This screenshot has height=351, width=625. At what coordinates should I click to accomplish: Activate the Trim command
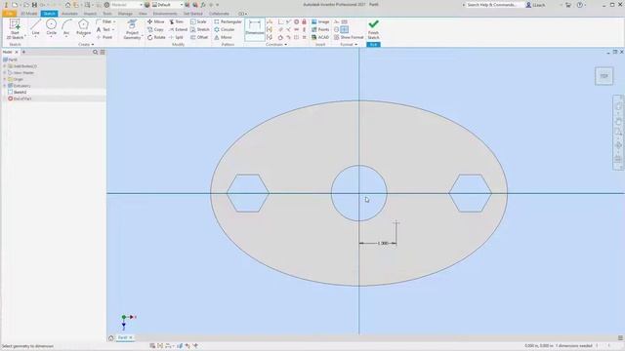pyautogui.click(x=176, y=21)
